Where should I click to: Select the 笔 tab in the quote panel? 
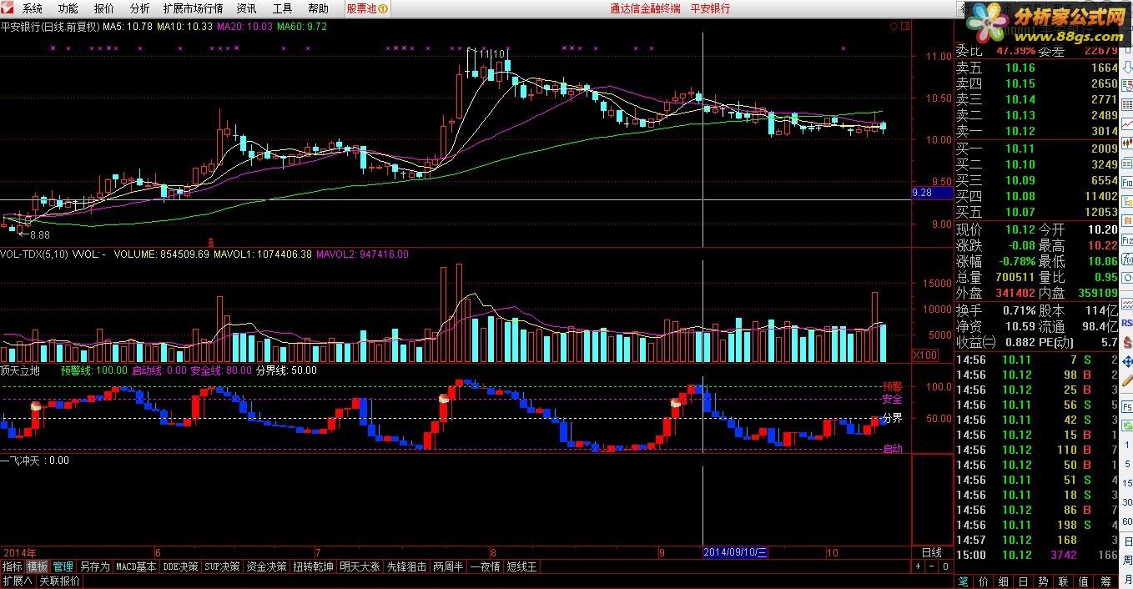click(x=962, y=581)
